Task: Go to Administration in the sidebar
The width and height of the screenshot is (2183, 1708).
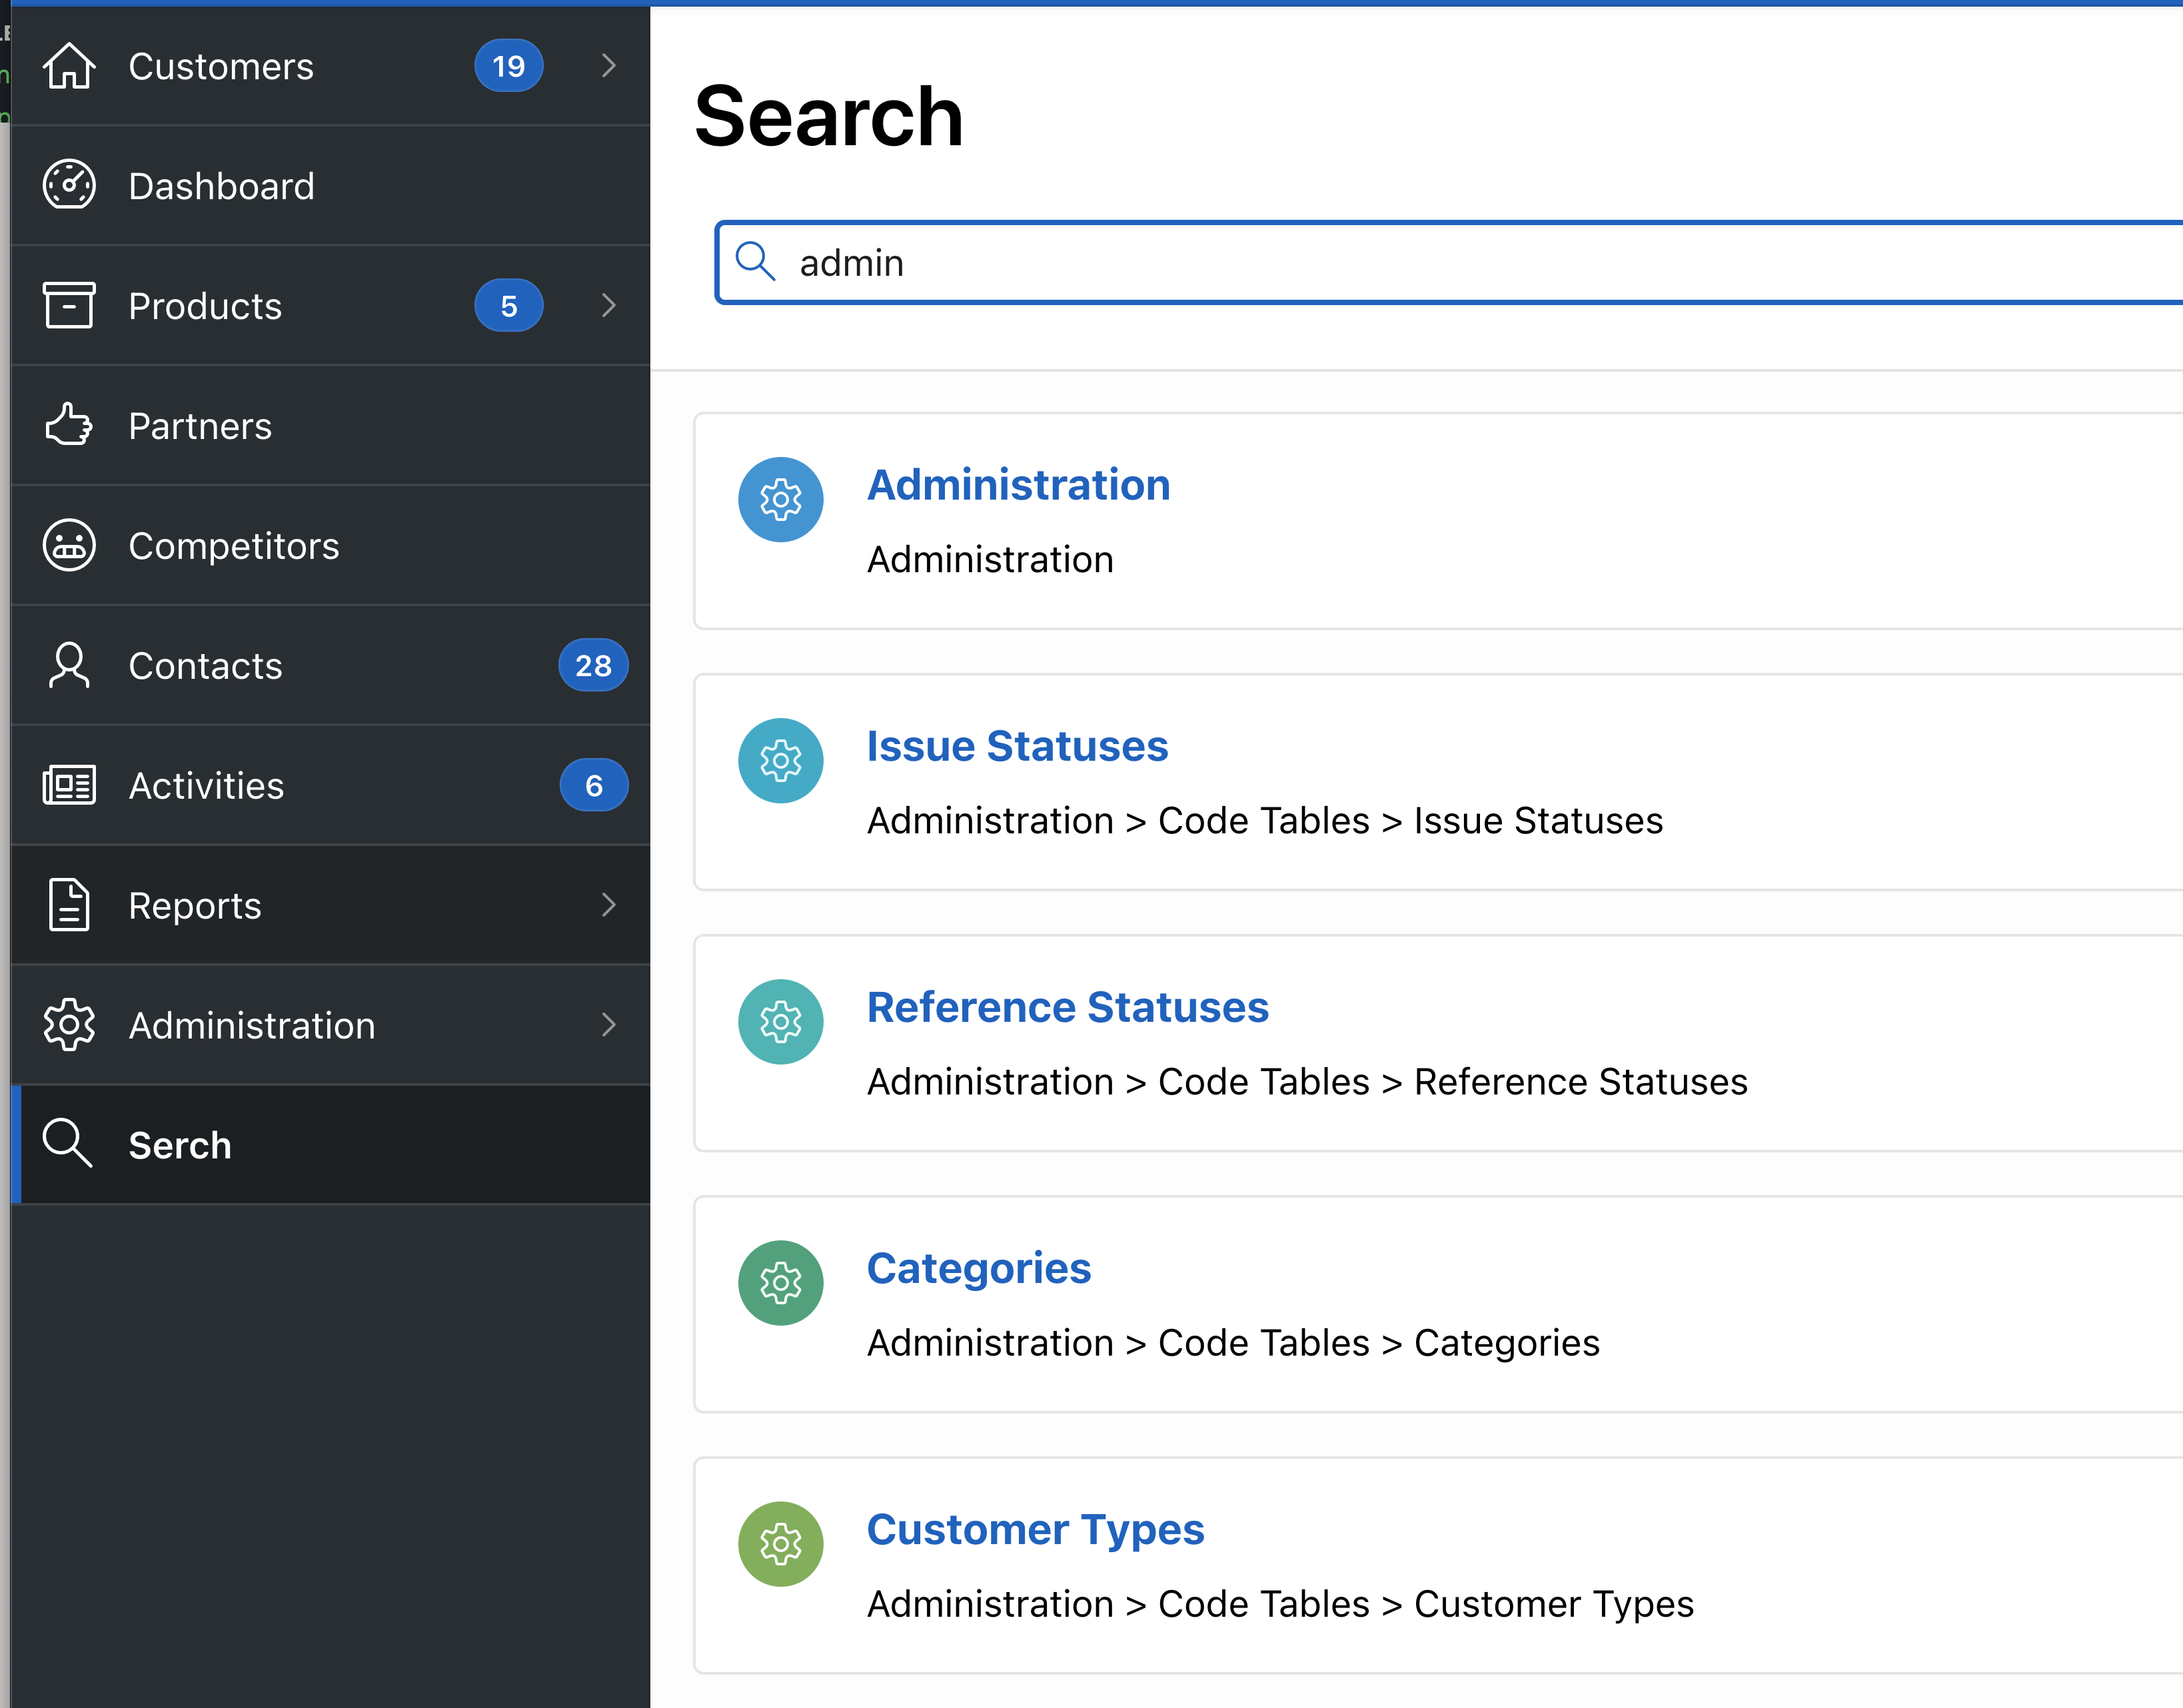Action: click(251, 1025)
